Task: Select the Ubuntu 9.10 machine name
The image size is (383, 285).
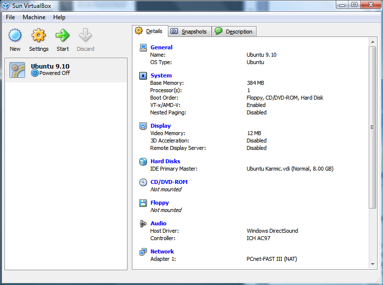Action: [x=50, y=66]
